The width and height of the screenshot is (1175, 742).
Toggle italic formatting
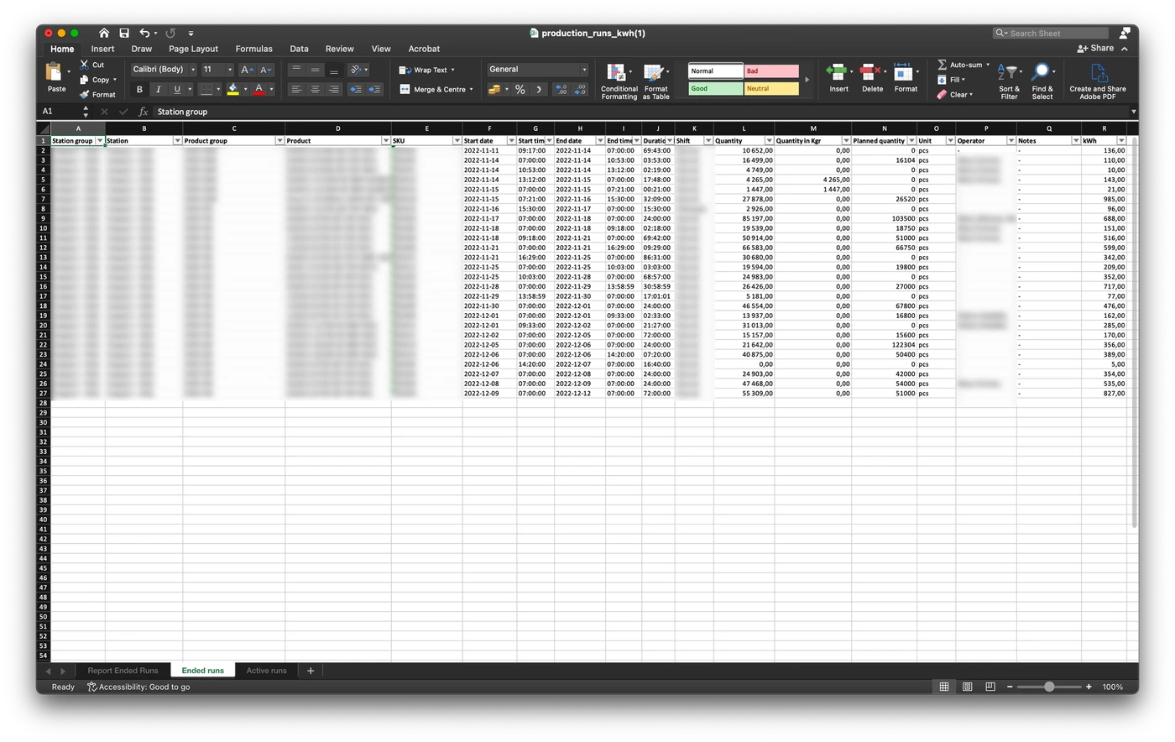pos(158,89)
